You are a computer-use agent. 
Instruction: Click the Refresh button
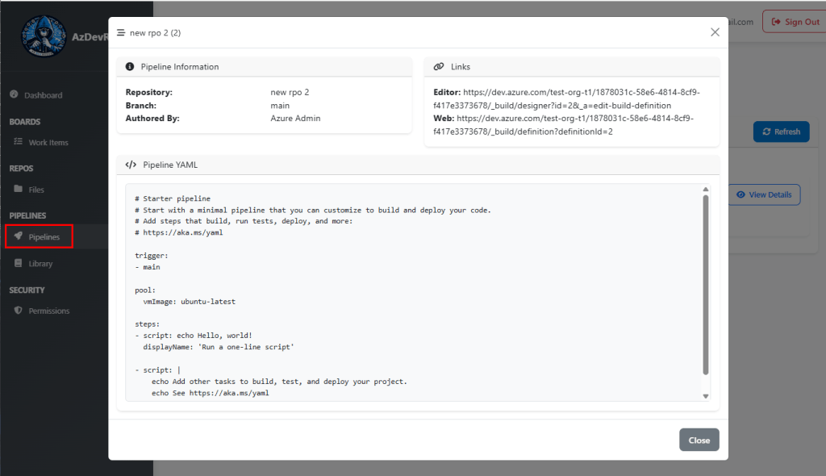coord(781,132)
